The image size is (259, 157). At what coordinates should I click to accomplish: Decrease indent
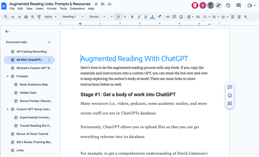232,17
